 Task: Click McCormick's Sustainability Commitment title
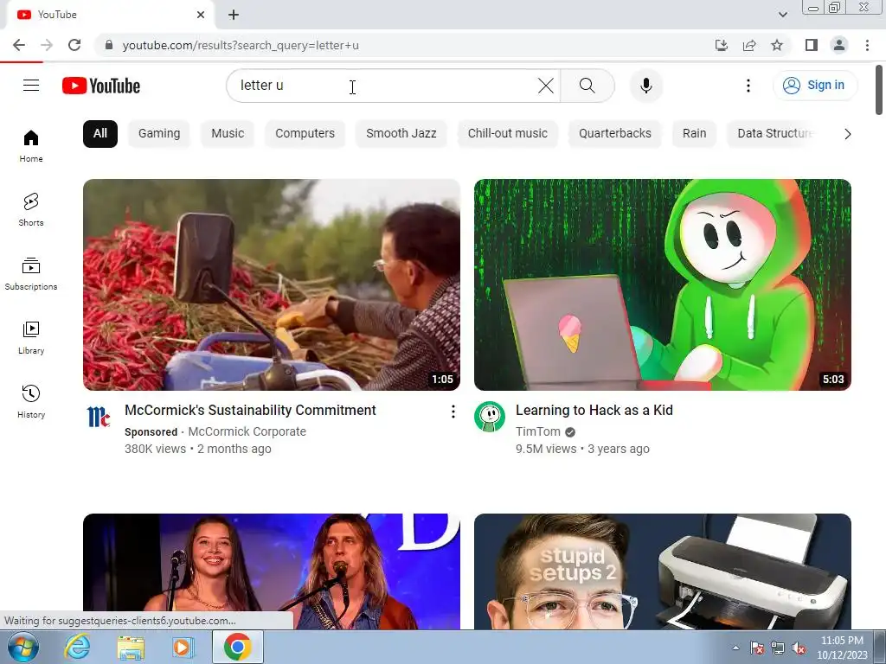[250, 410]
